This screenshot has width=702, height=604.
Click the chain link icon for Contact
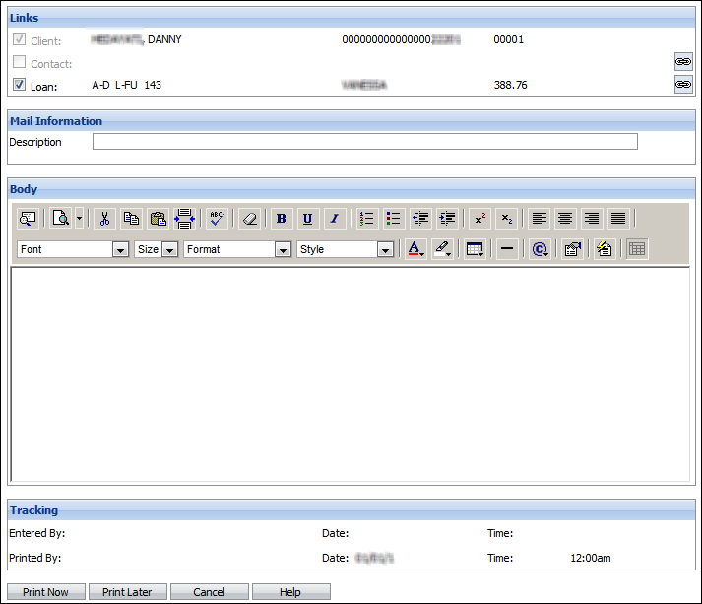683,61
